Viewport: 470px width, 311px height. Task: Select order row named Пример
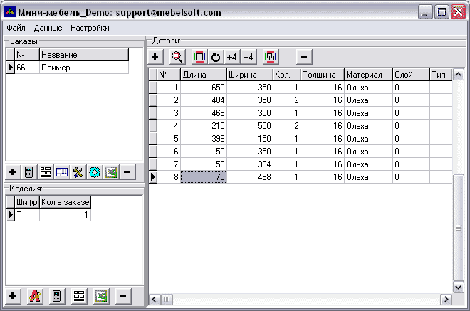point(83,68)
